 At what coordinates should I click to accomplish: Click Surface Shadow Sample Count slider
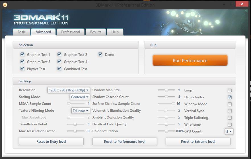pos(166,104)
